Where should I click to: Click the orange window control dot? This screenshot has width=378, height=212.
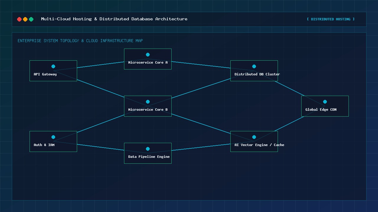(x=25, y=19)
